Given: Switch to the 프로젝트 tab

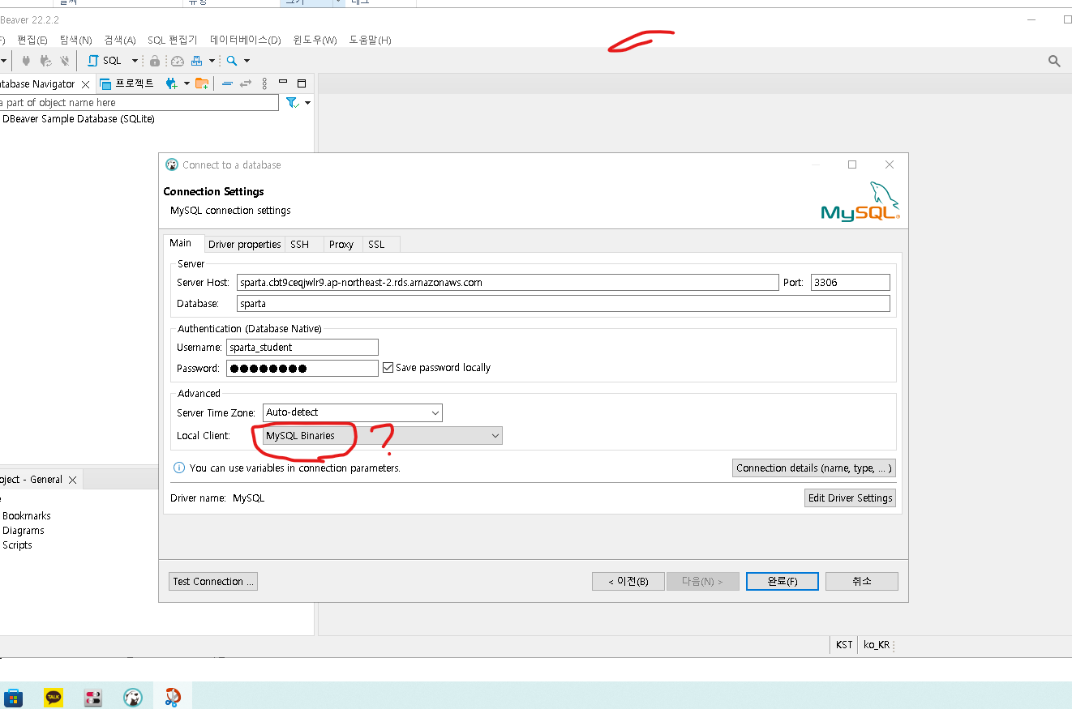Looking at the screenshot, I should pyautogui.click(x=126, y=83).
